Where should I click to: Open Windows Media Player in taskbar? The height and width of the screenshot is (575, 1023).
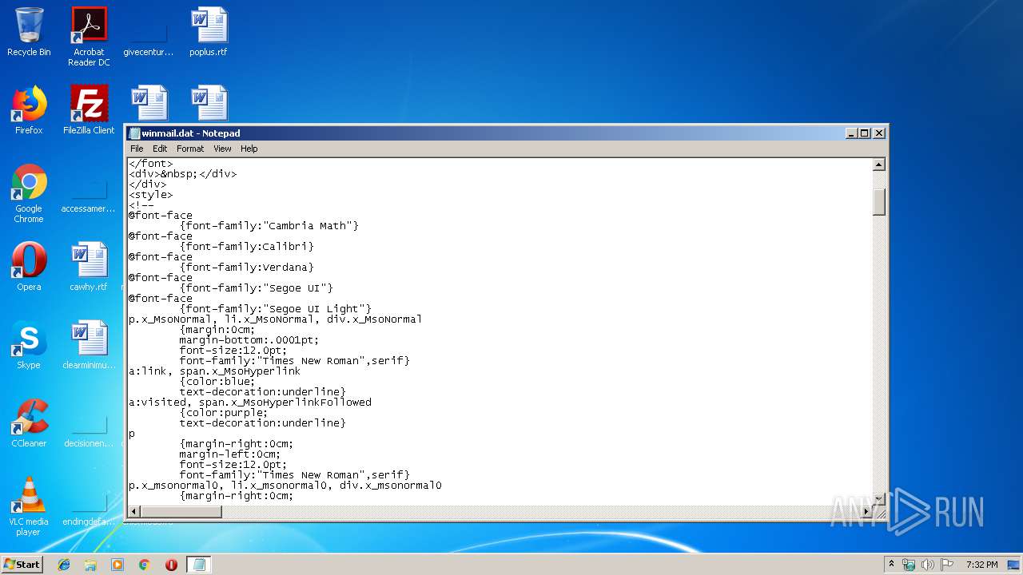tap(117, 565)
